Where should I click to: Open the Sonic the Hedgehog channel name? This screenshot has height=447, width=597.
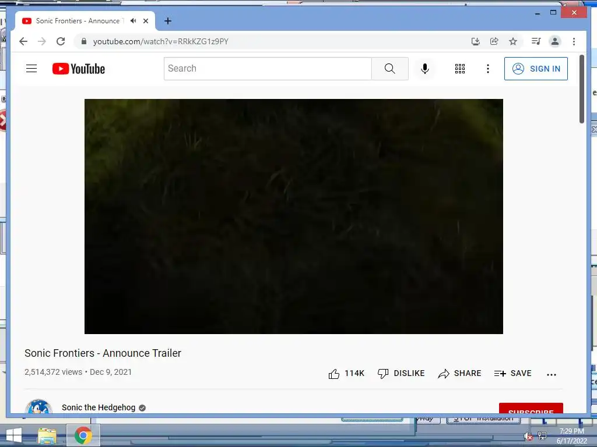99,407
